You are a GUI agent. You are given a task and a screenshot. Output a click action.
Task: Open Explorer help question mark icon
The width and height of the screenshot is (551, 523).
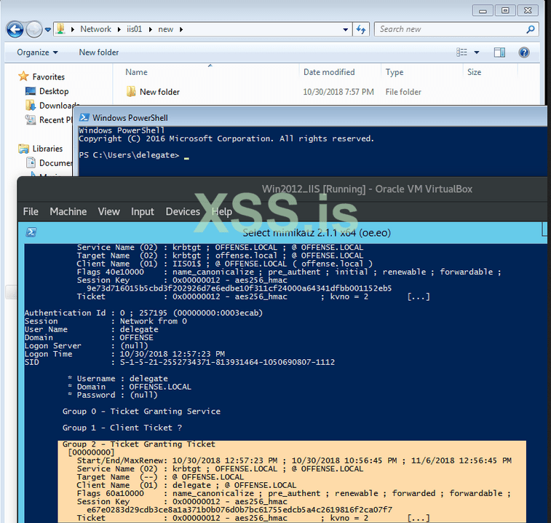tap(523, 52)
